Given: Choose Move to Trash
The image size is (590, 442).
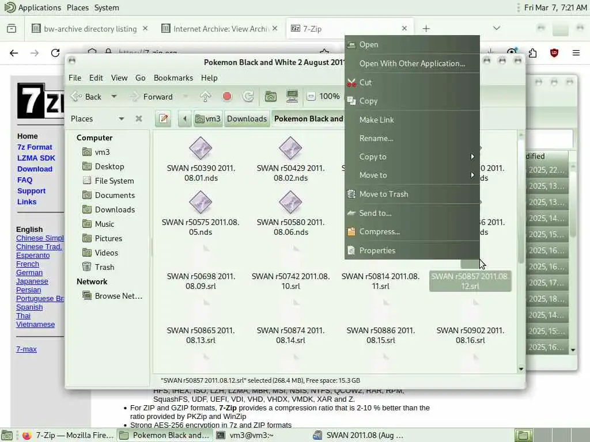Looking at the screenshot, I should [x=412, y=195].
